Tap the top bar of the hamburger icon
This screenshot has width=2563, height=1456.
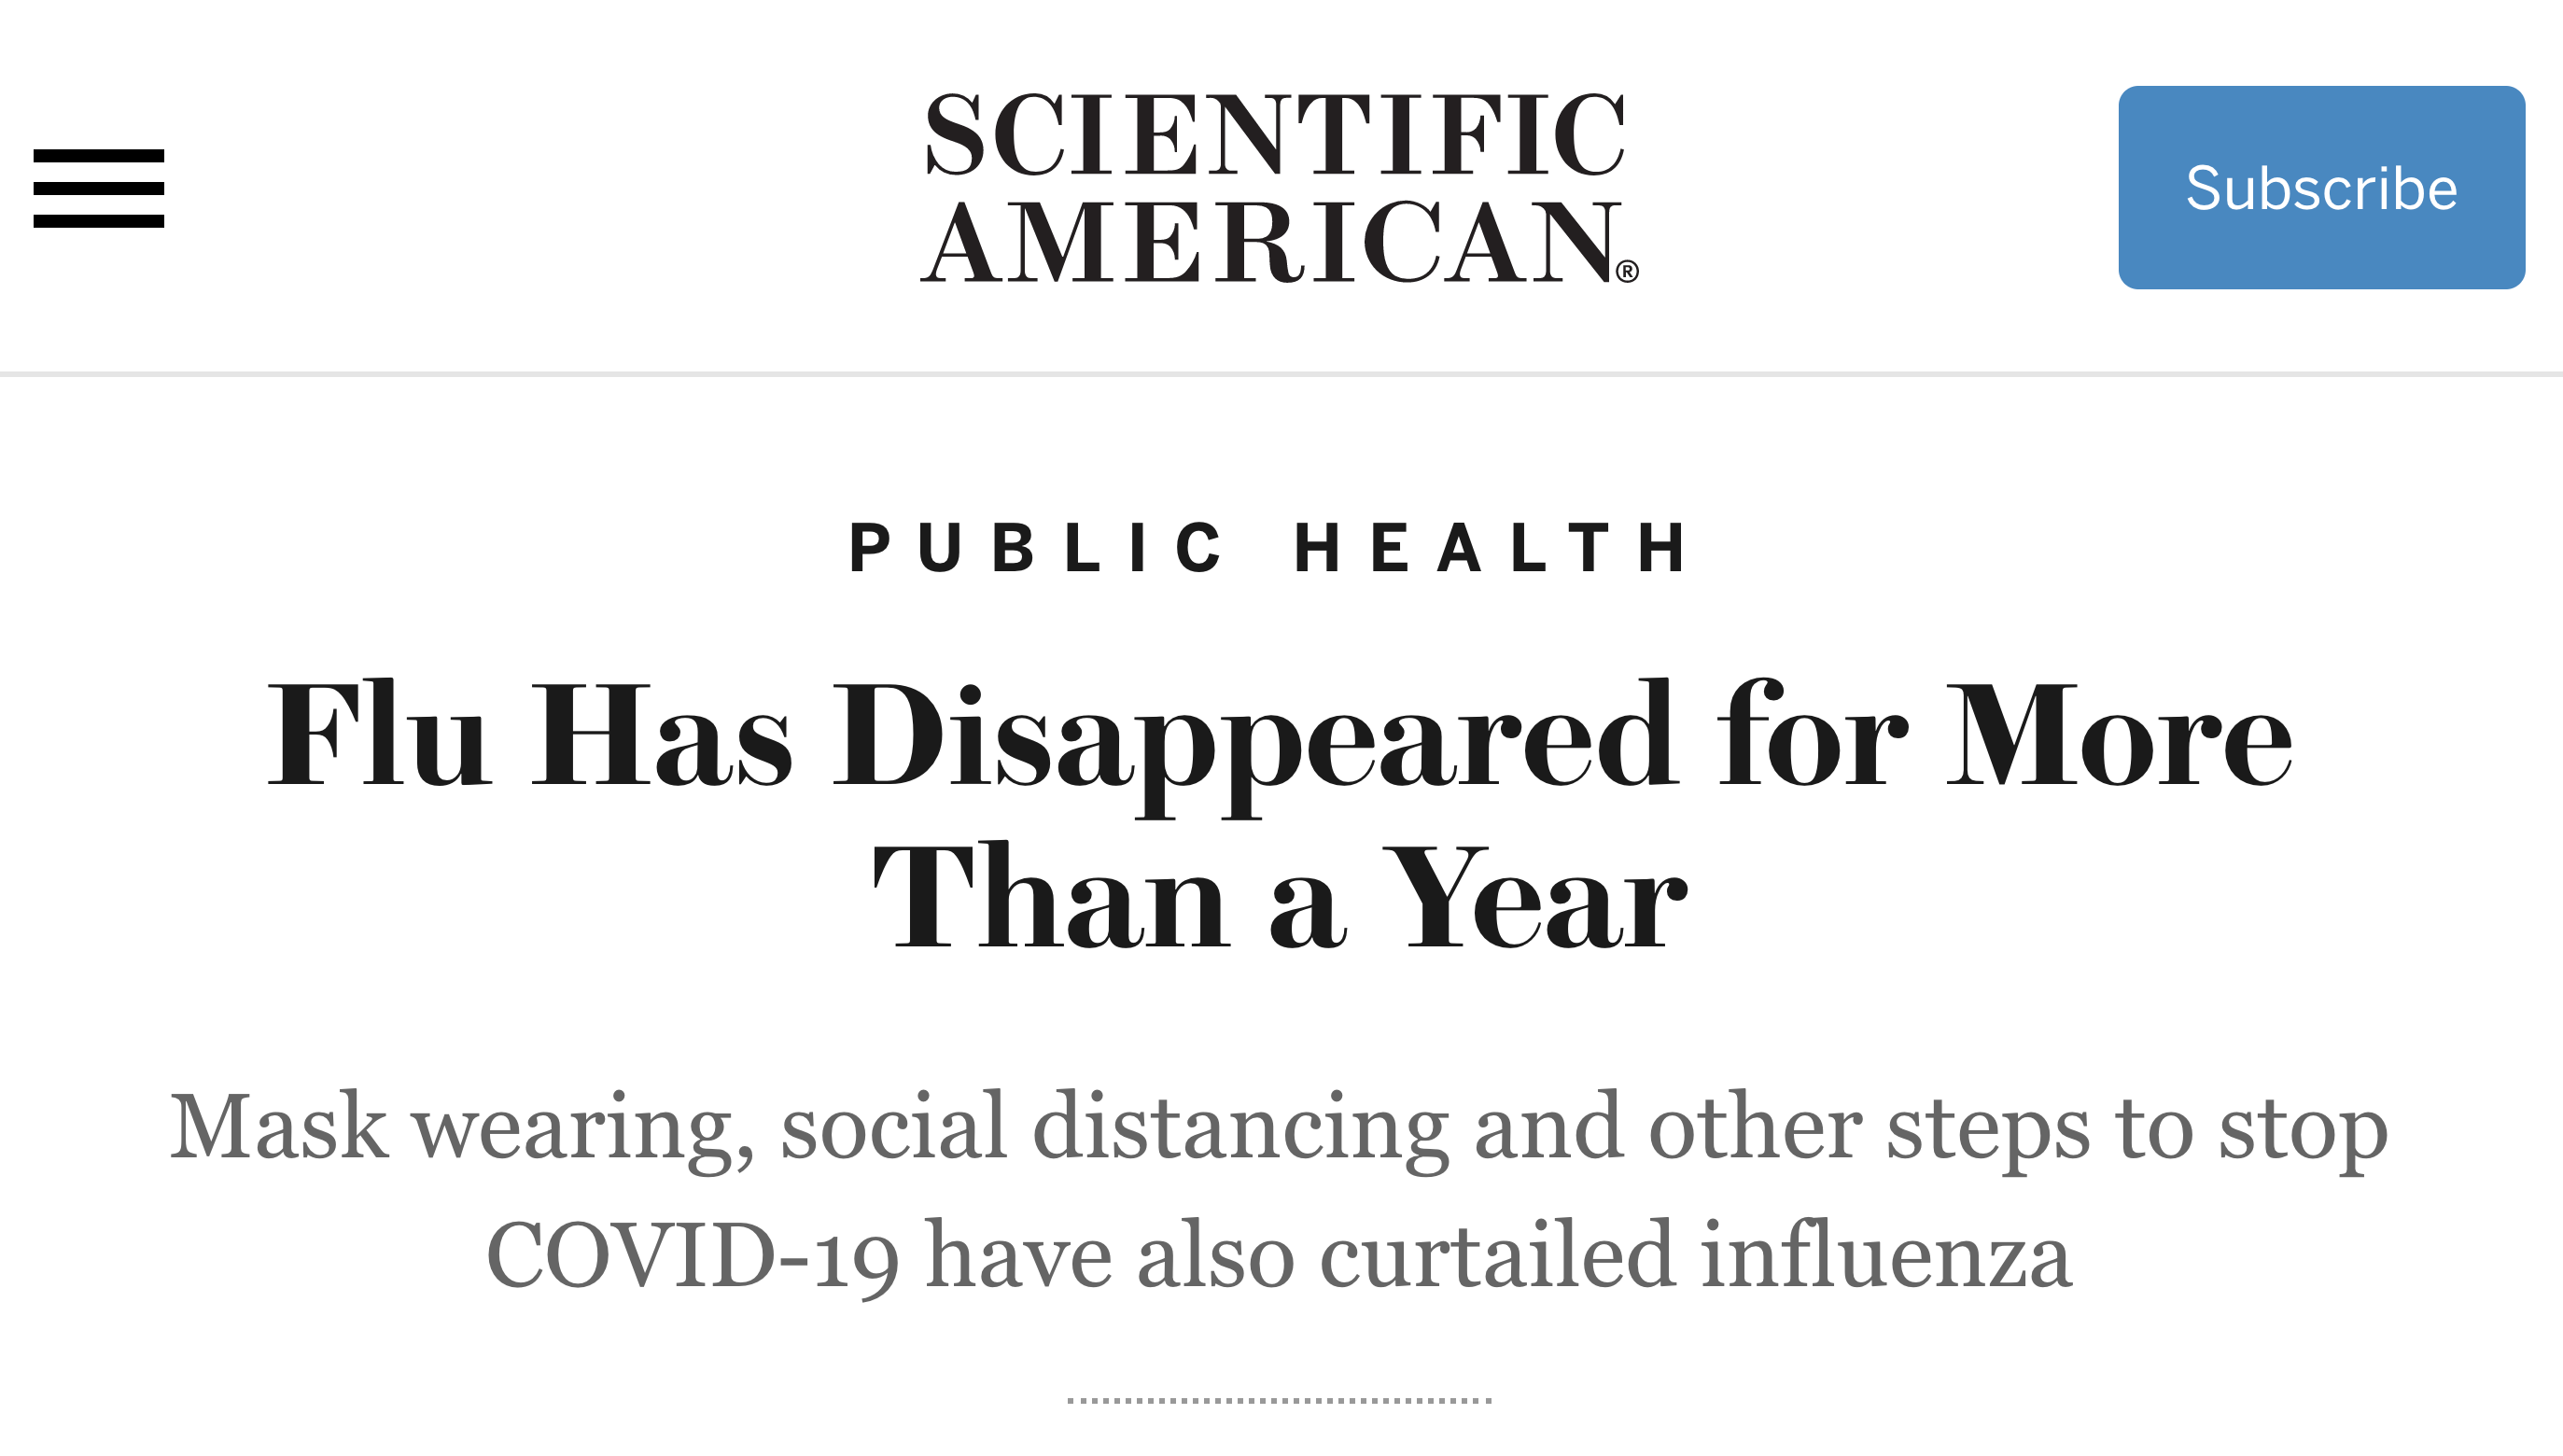click(98, 156)
